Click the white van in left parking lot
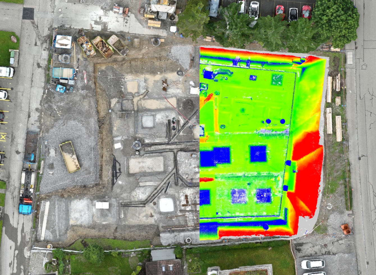Image resolution: width=376 pixels, height=275 pixels. [6, 72]
